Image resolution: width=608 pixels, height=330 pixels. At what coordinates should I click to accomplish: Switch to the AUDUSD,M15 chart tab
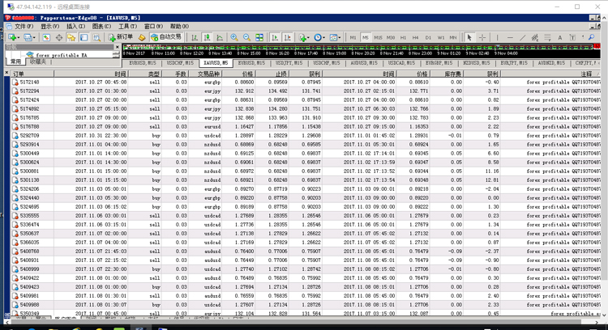(364, 62)
